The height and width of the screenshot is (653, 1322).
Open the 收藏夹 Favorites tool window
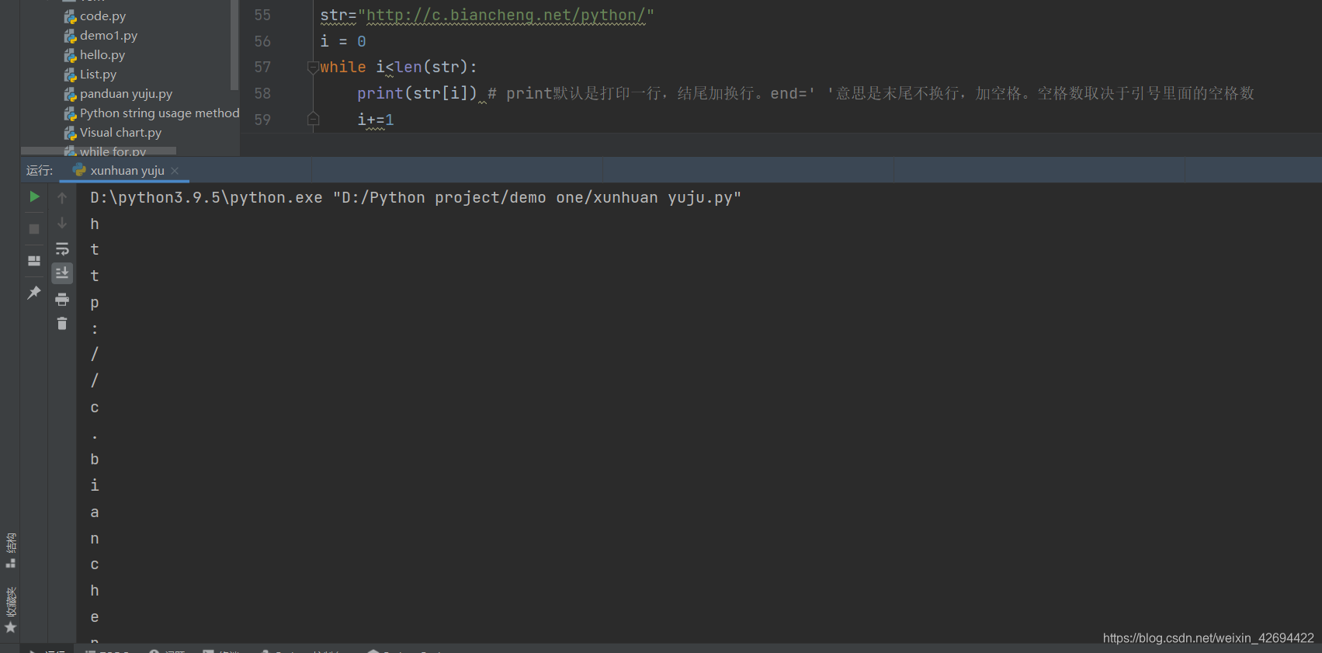[x=11, y=602]
